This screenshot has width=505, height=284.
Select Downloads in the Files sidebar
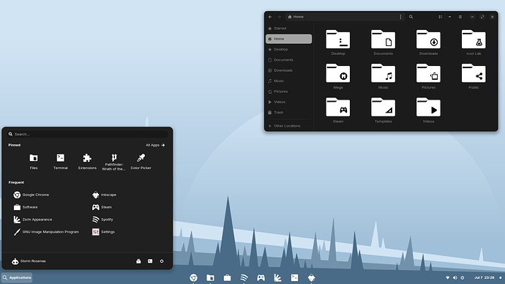[288, 70]
